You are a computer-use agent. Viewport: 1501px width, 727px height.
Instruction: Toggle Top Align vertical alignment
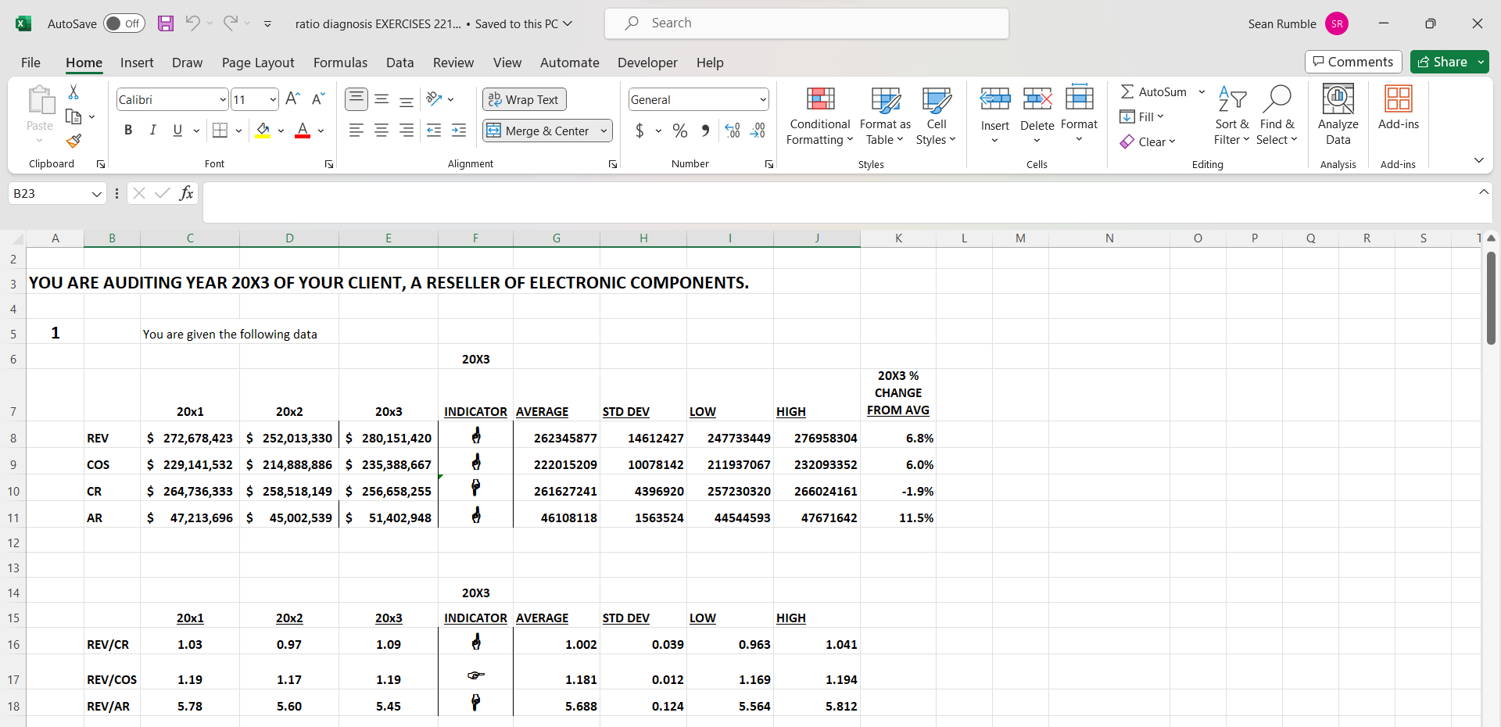pos(356,99)
